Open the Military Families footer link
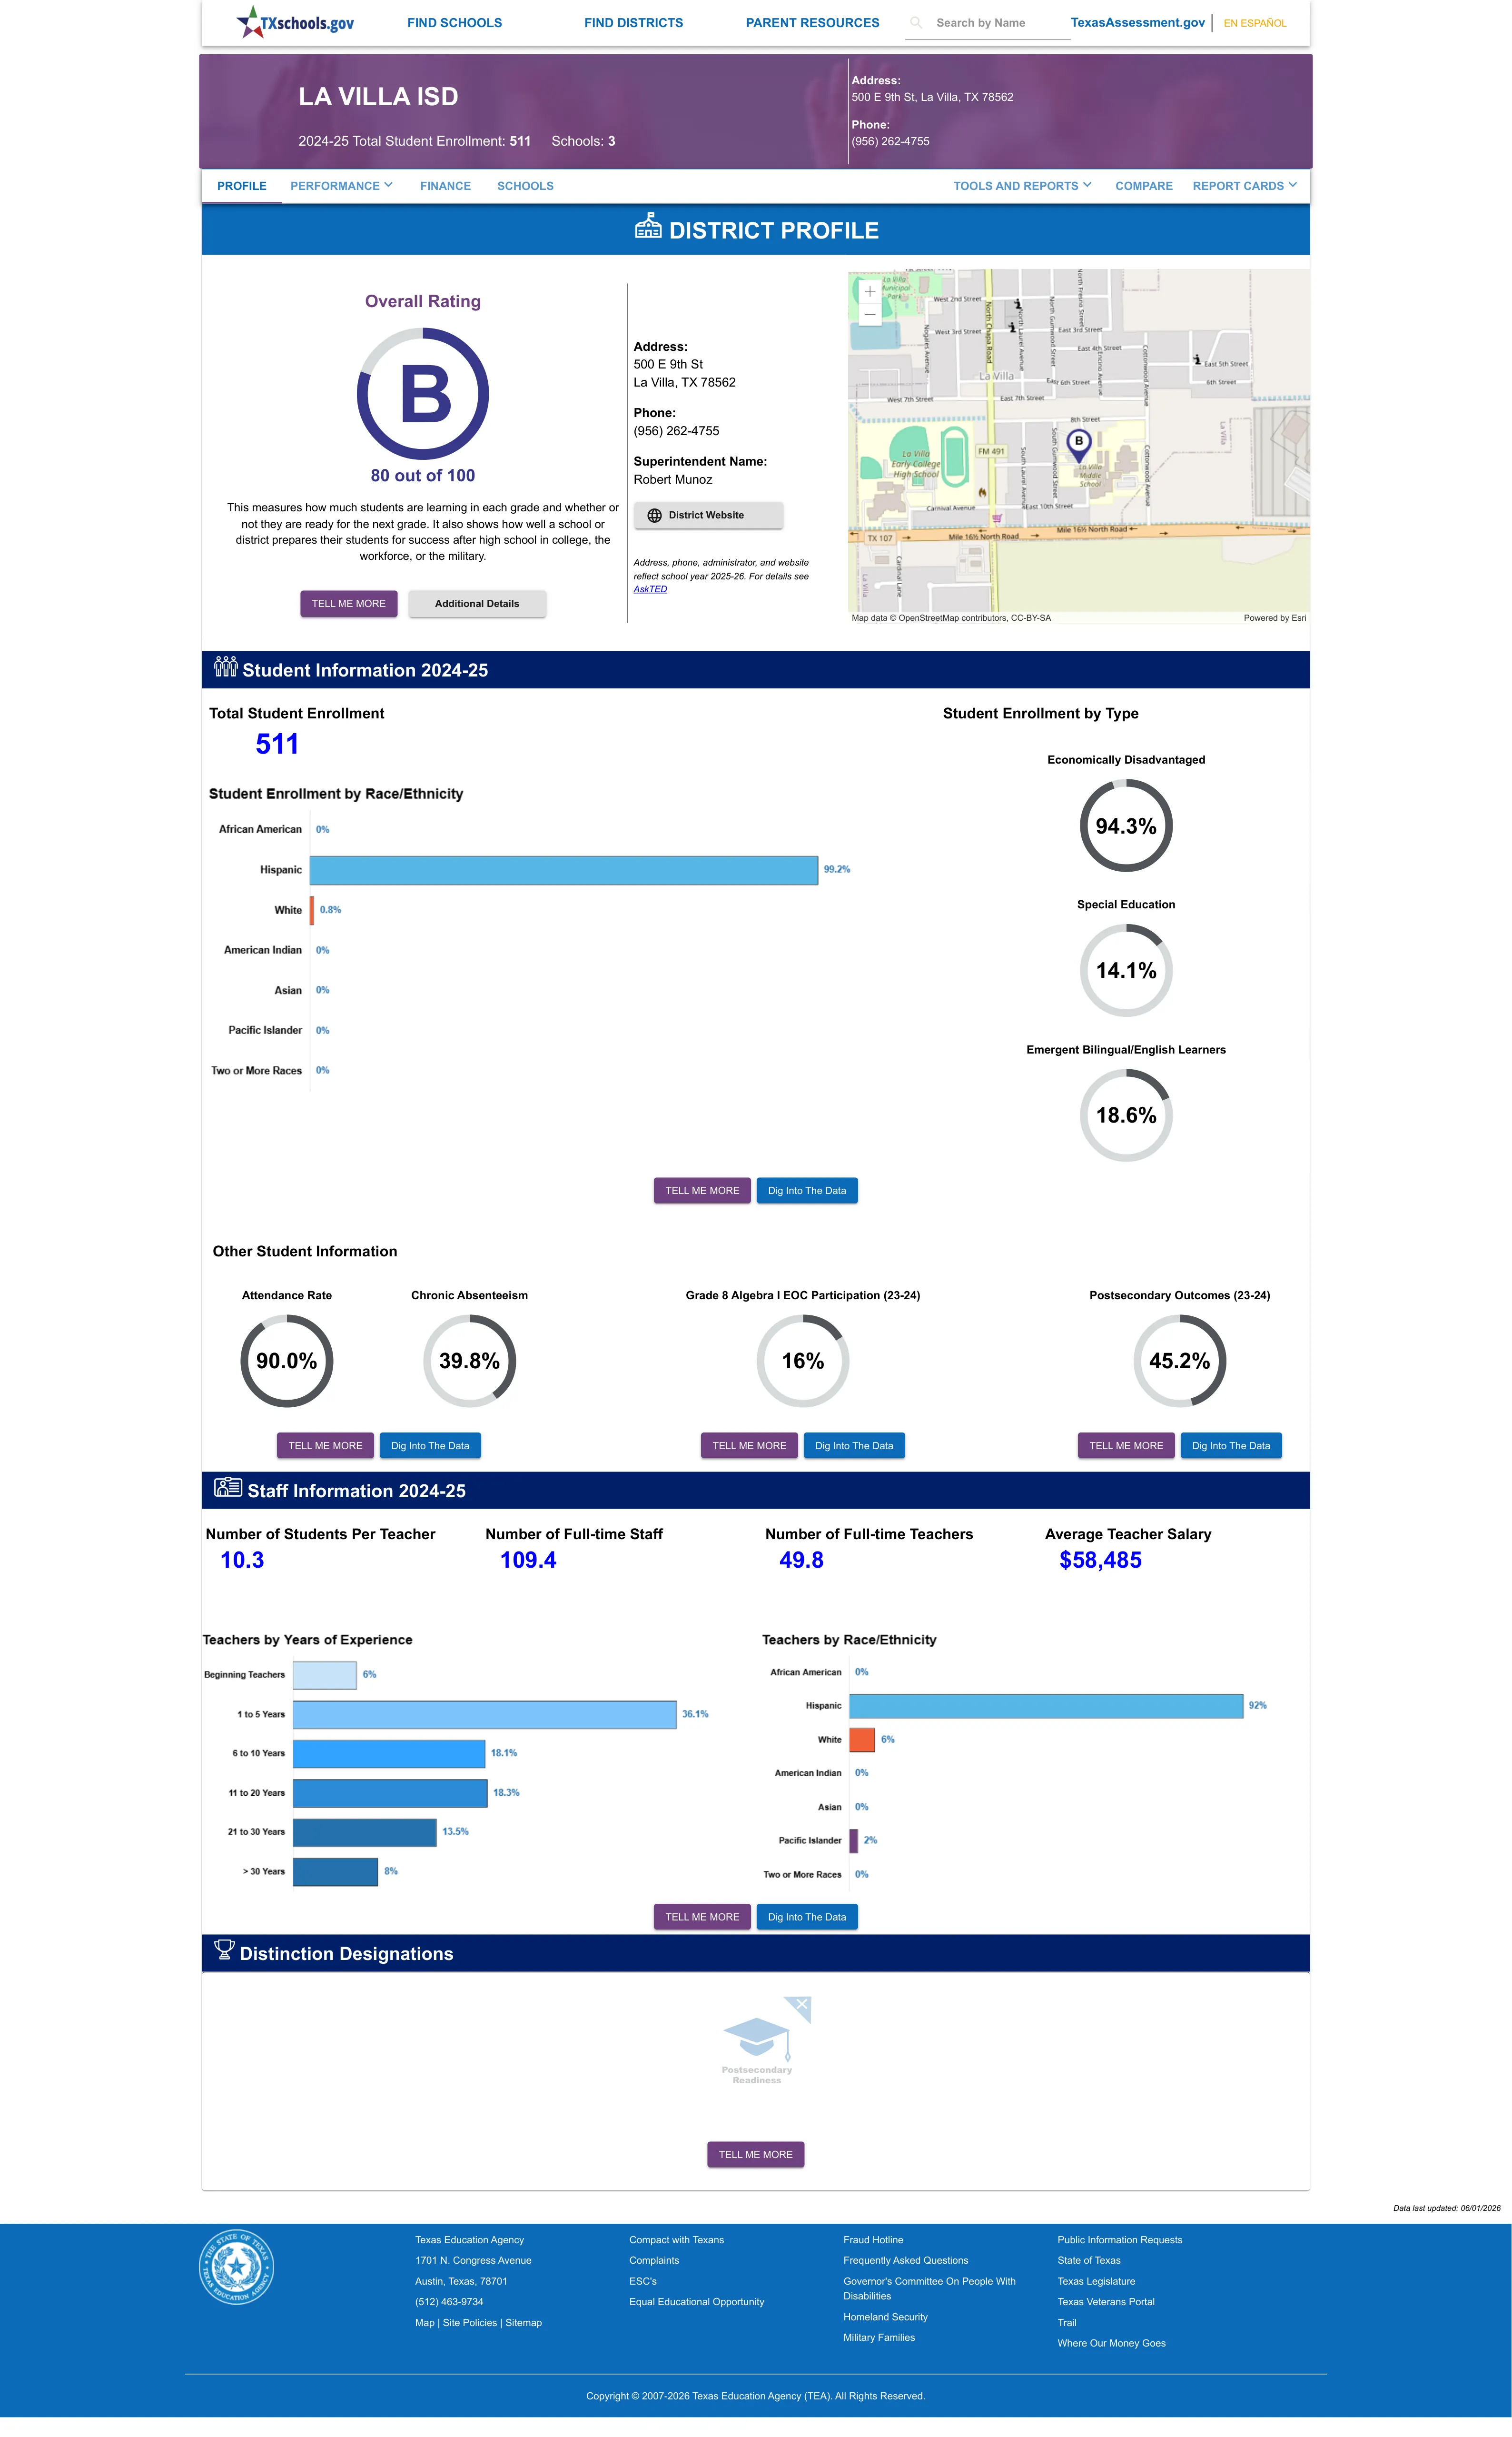 [879, 2338]
